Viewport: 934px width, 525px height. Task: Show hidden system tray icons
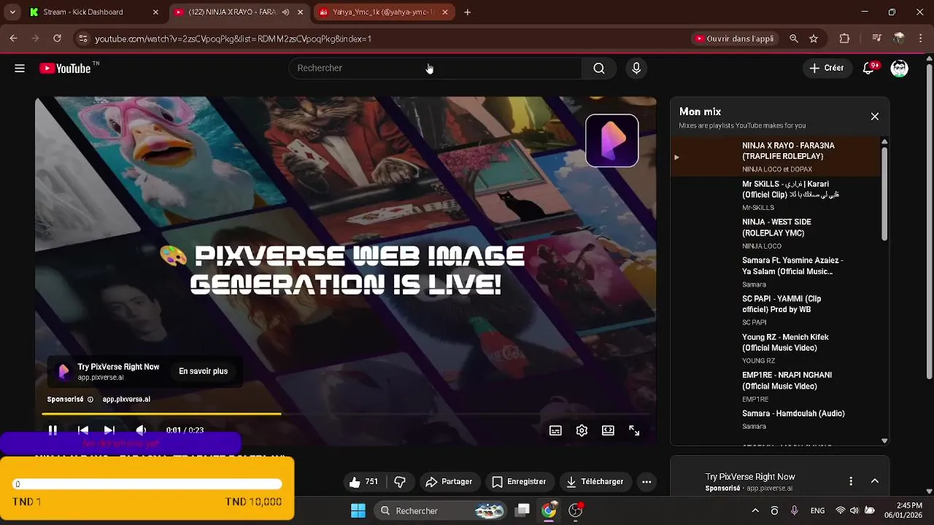pyautogui.click(x=755, y=510)
